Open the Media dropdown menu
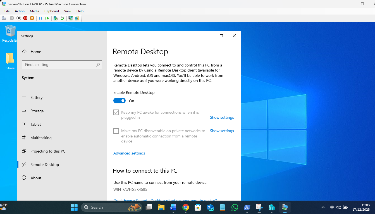This screenshot has width=375, height=214. 34,11
